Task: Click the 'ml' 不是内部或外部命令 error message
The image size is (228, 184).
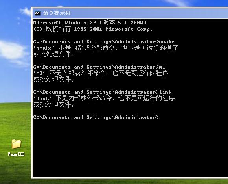Action: point(101,73)
